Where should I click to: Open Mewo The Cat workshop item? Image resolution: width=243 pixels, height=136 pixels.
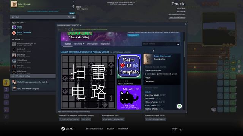pyautogui.click(x=129, y=97)
